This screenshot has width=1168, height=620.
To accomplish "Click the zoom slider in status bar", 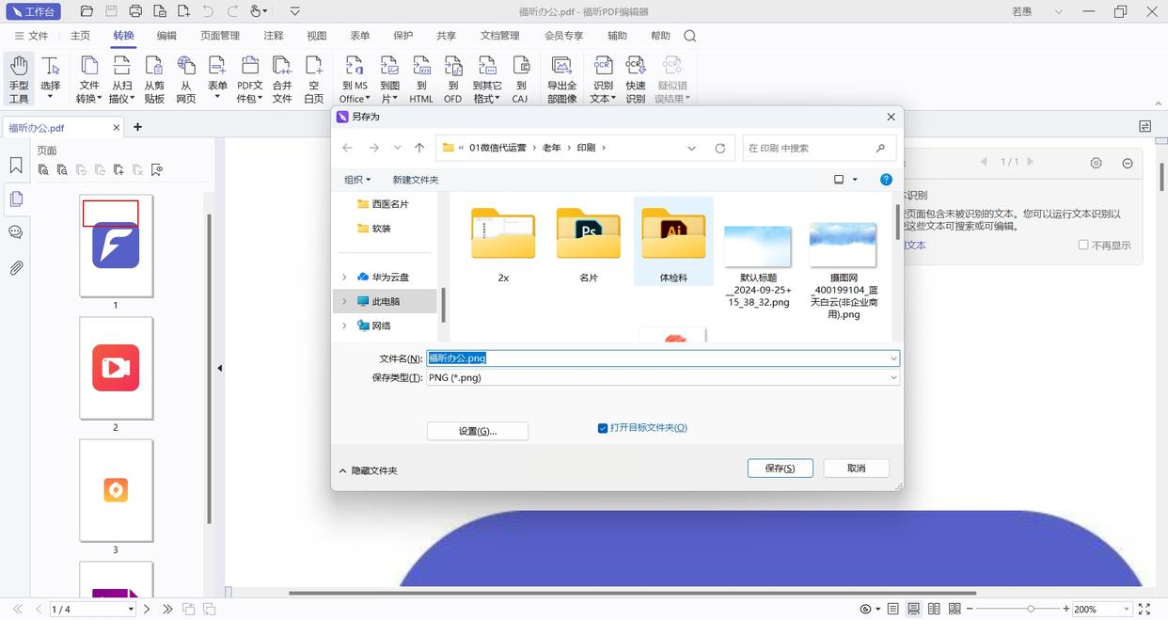I will click(1031, 609).
